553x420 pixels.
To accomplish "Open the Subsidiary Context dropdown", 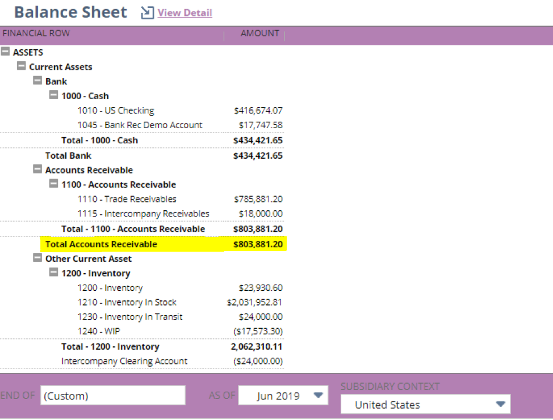I will tap(499, 405).
